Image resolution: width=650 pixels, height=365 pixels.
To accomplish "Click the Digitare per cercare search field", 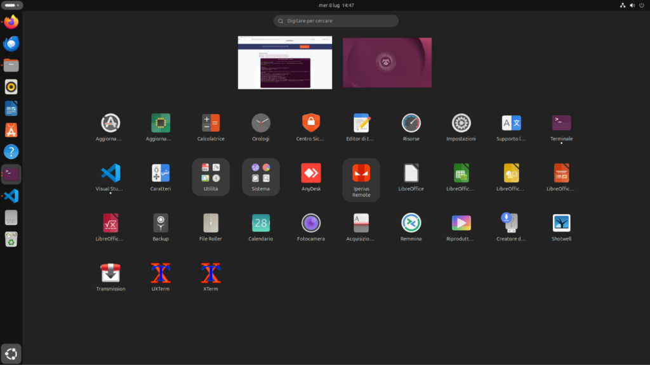I will pos(336,21).
